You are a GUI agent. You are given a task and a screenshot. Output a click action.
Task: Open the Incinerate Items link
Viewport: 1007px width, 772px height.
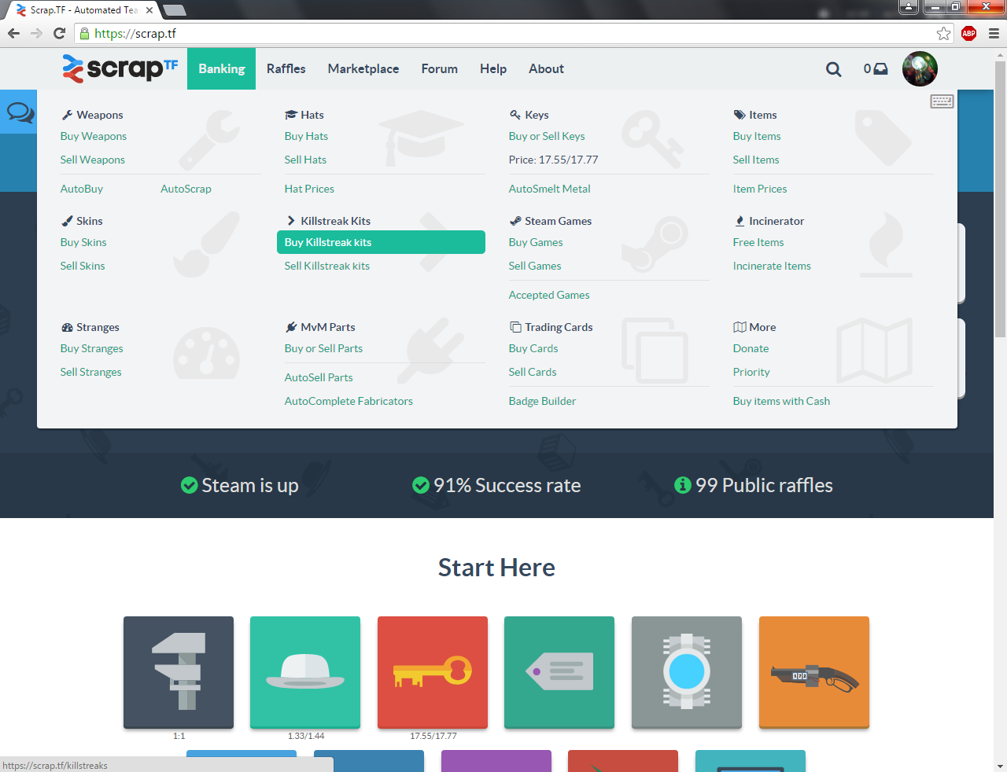(x=772, y=266)
